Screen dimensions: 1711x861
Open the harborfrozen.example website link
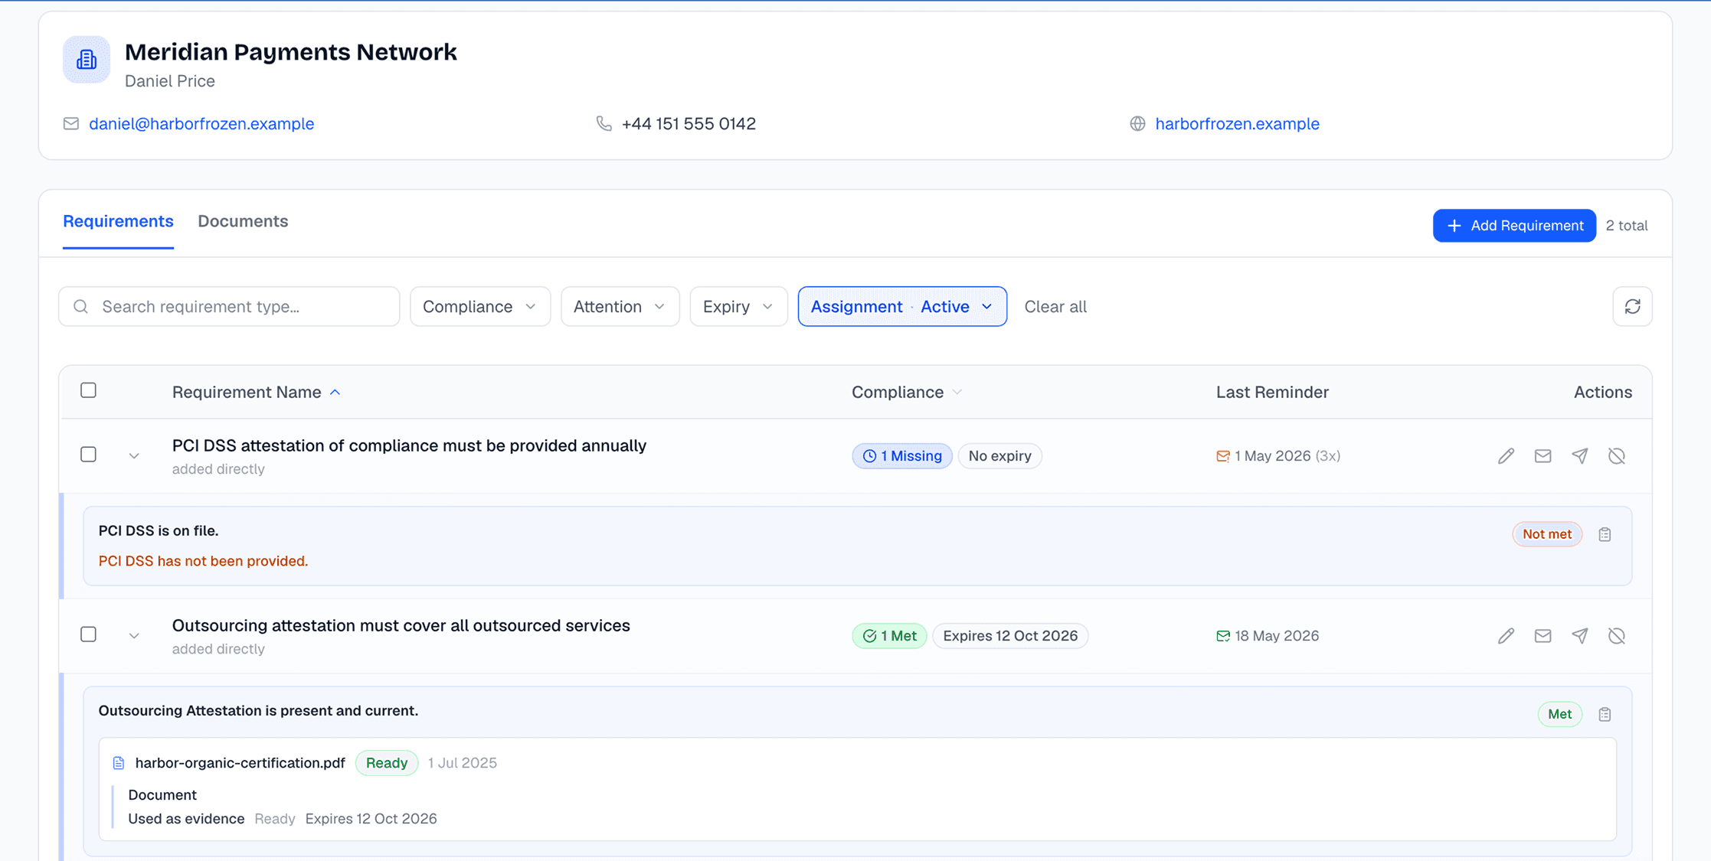(1237, 123)
